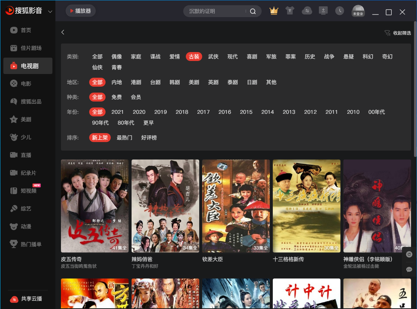Screen dimensions: 417x309
Task: Select 武侠 category filter
Action: 213,57
